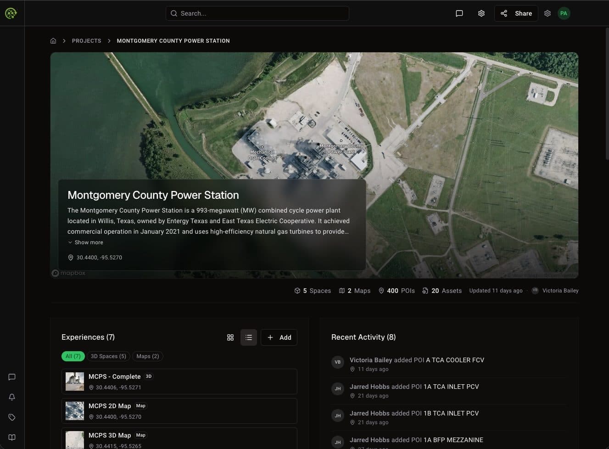Click JH avatar for 1A TCA INLET PCV
Viewport: 609px width, 449px height.
coord(338,389)
